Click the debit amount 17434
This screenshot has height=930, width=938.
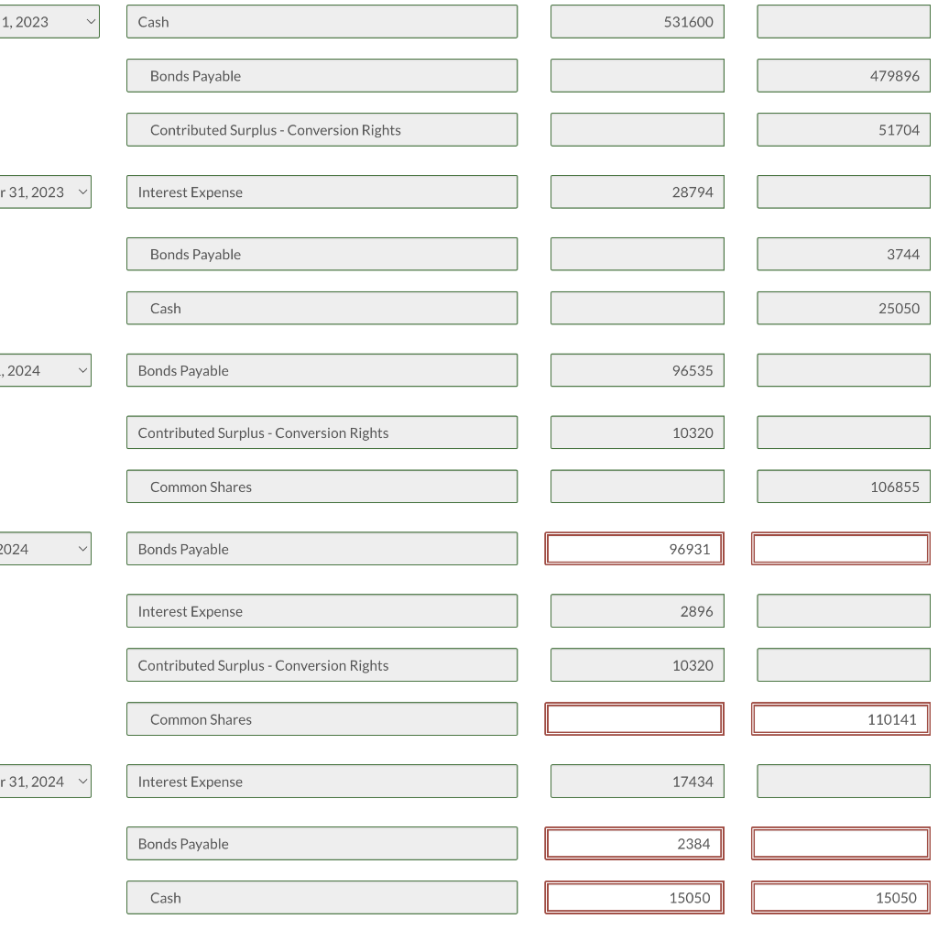pyautogui.click(x=638, y=781)
